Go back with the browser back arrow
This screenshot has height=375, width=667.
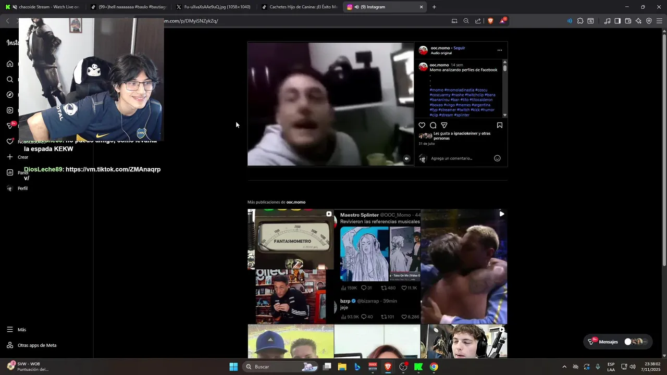point(7,21)
